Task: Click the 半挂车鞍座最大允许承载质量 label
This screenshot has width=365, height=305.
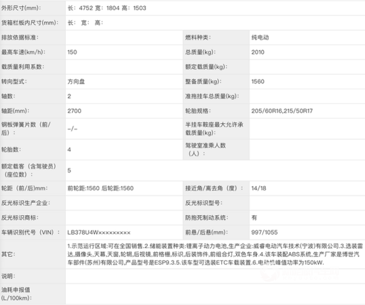Action: coord(214,129)
